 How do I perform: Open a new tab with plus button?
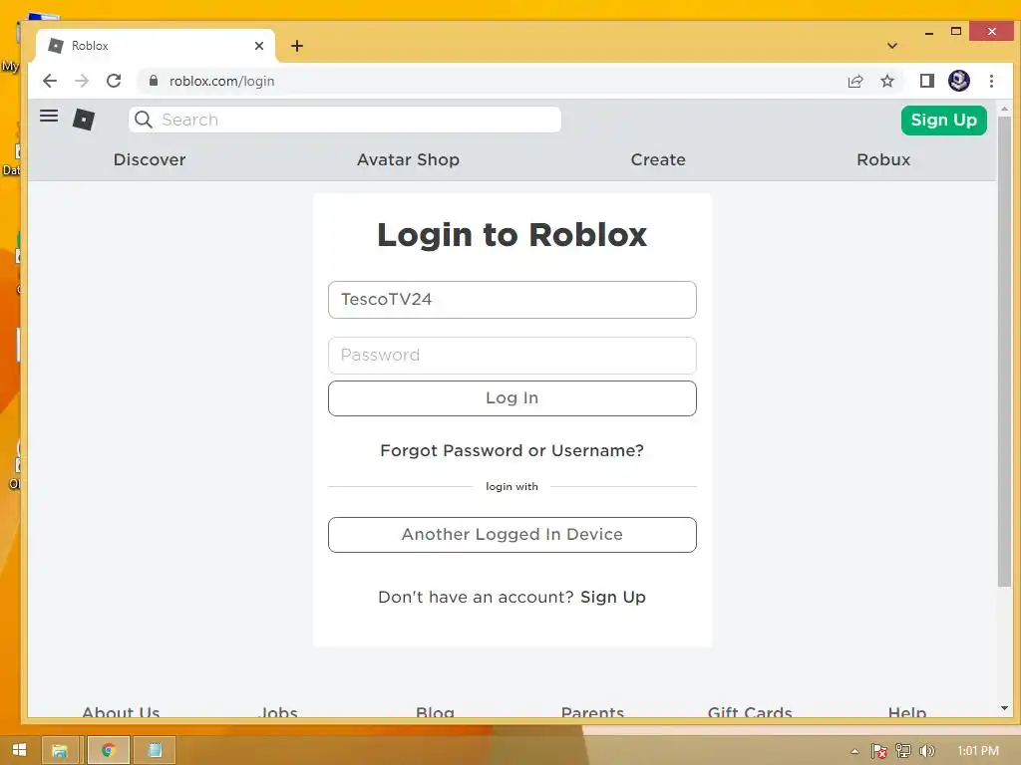pos(297,46)
